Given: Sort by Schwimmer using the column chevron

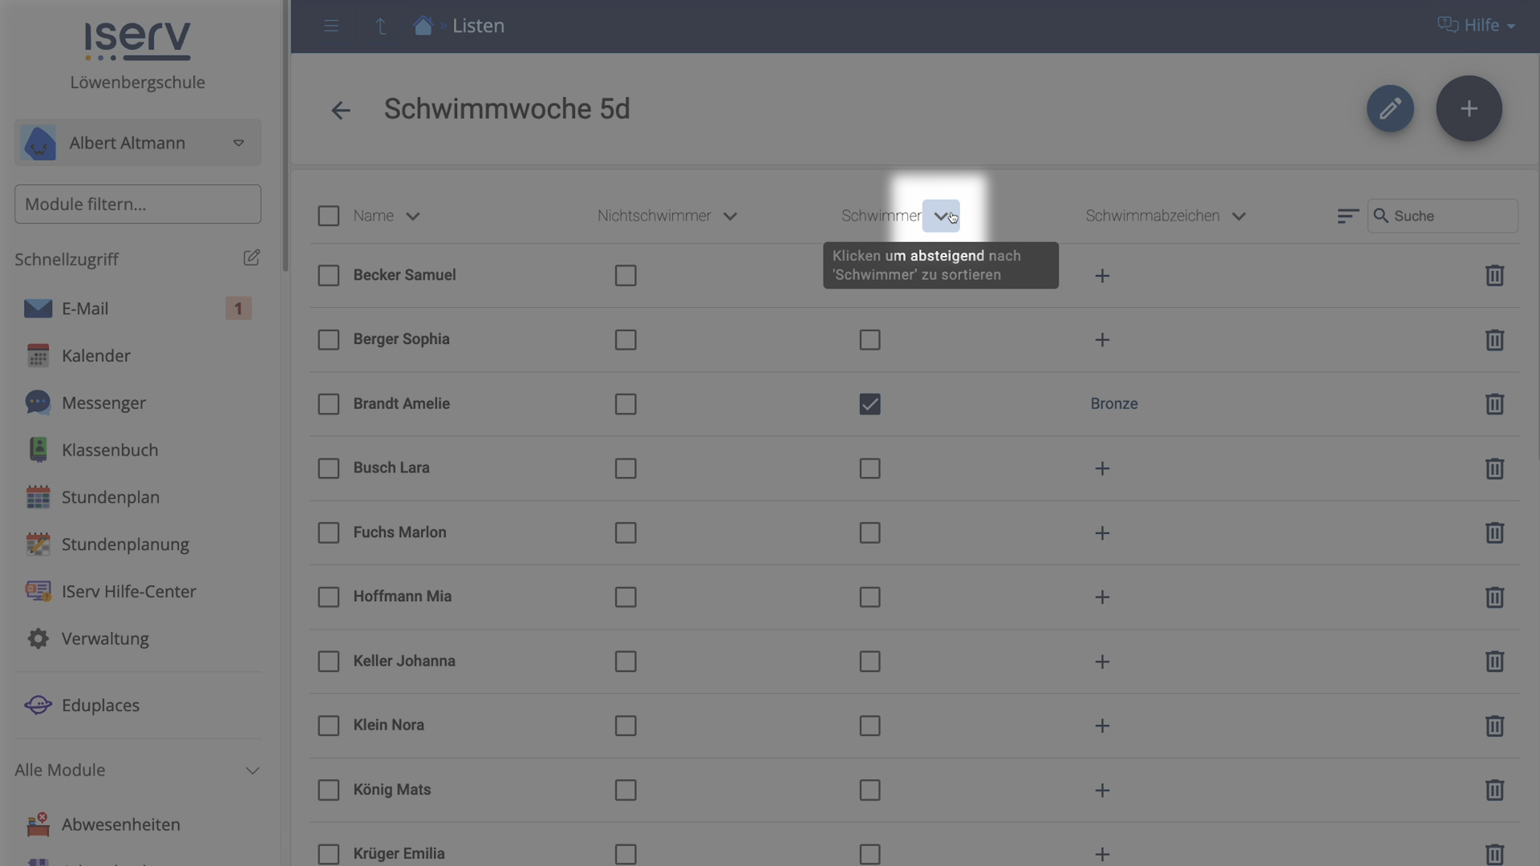Looking at the screenshot, I should click(x=941, y=216).
